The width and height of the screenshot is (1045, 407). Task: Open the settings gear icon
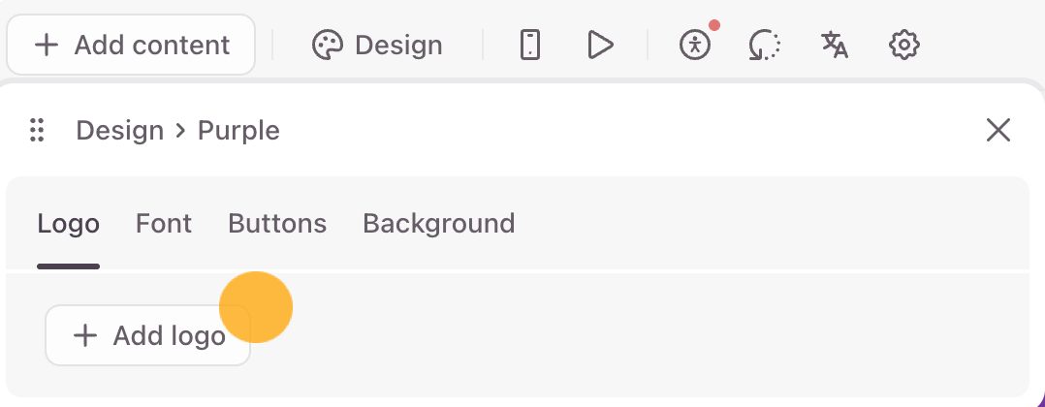tap(904, 46)
